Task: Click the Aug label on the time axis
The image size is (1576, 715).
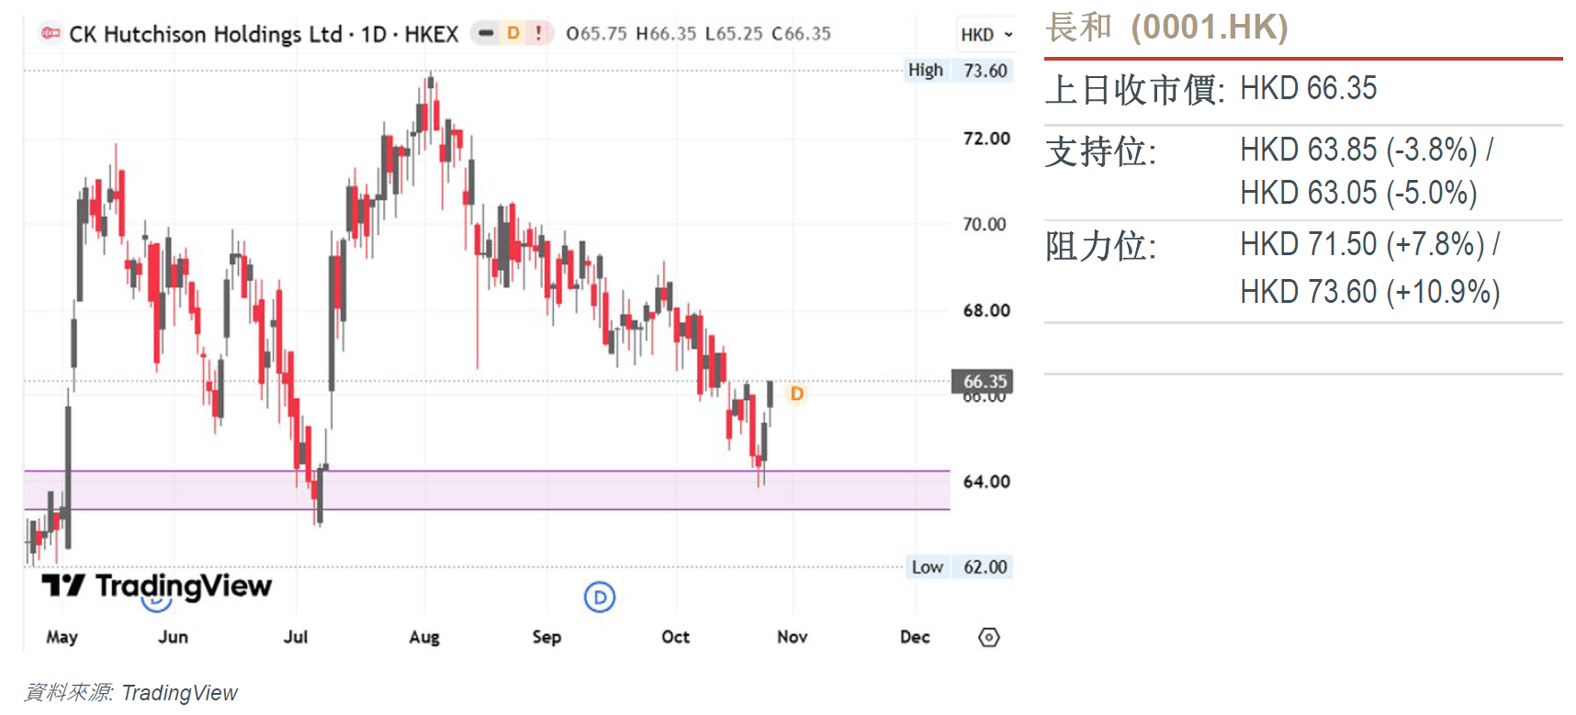Action: [424, 637]
